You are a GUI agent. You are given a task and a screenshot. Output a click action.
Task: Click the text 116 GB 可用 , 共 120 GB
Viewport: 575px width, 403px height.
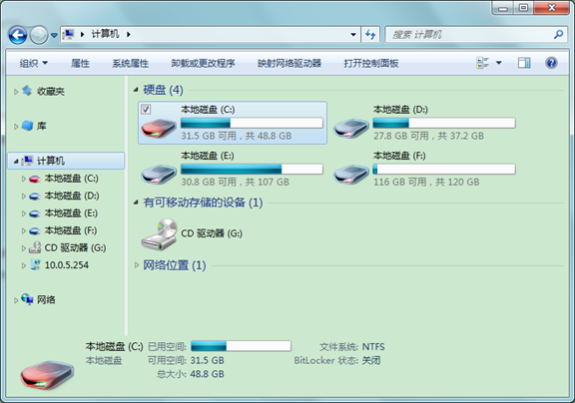(426, 183)
